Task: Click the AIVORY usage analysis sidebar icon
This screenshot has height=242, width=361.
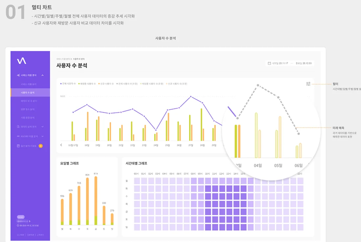Action: [x=18, y=136]
